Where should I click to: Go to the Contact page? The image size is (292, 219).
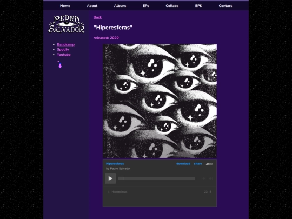(225, 6)
